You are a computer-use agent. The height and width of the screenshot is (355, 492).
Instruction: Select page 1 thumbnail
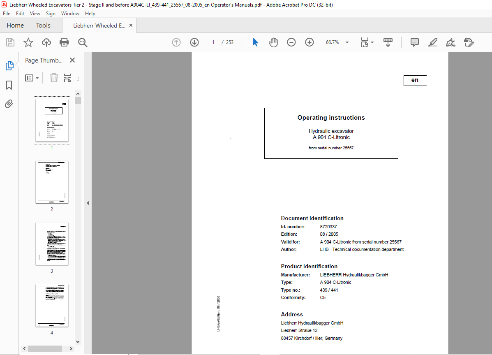tap(52, 121)
